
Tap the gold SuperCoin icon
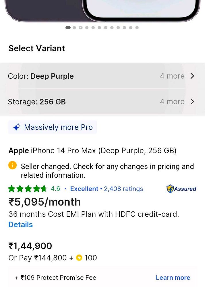coord(79,258)
